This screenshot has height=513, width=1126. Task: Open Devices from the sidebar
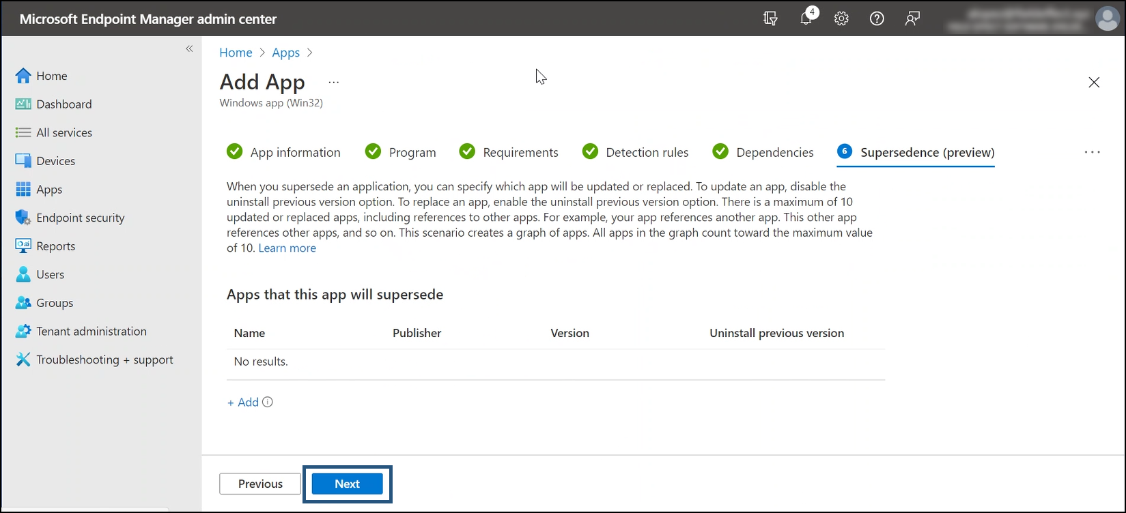pos(56,161)
